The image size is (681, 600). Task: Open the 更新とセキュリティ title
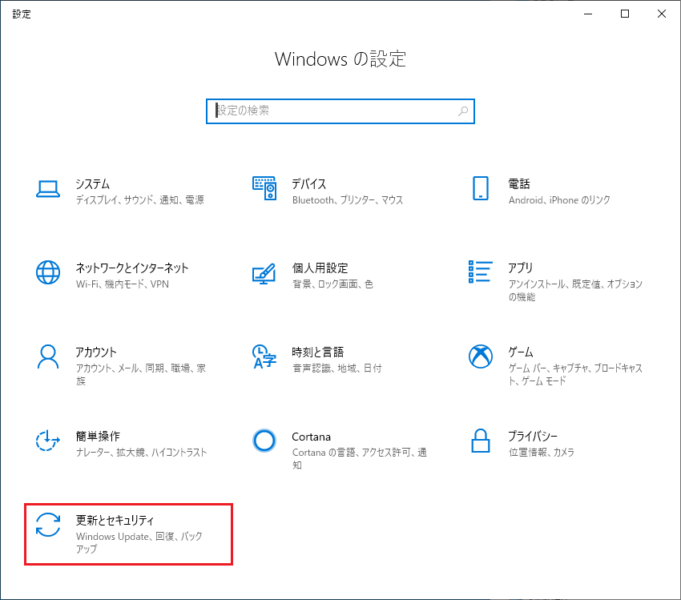(x=115, y=520)
